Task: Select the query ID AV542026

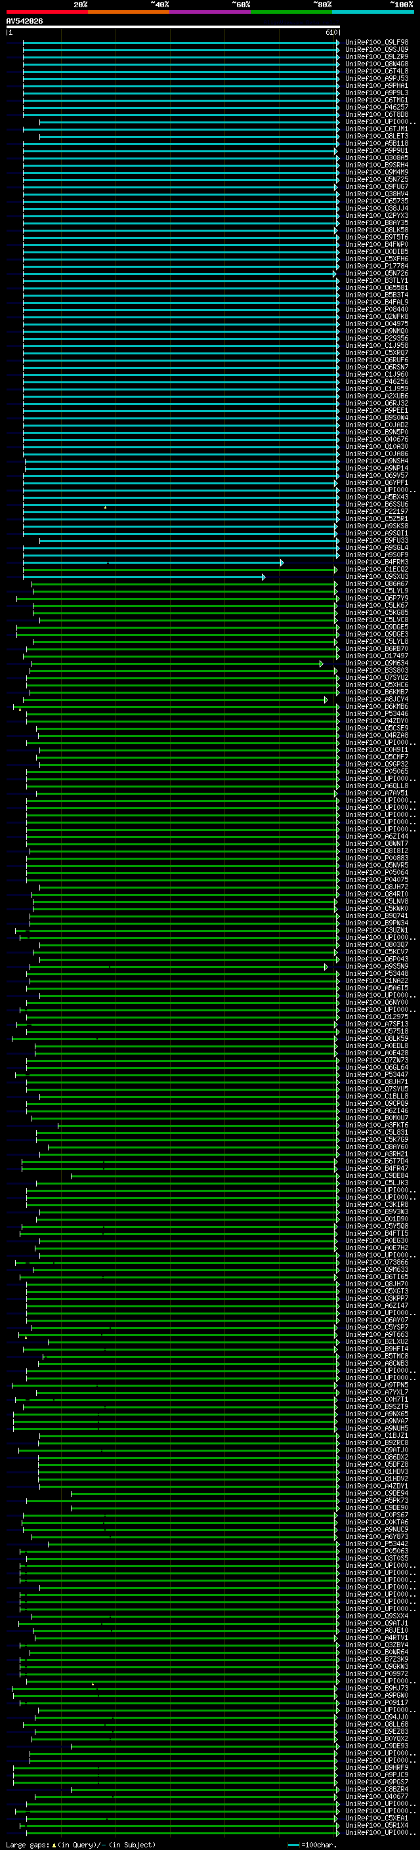Action: (x=24, y=21)
